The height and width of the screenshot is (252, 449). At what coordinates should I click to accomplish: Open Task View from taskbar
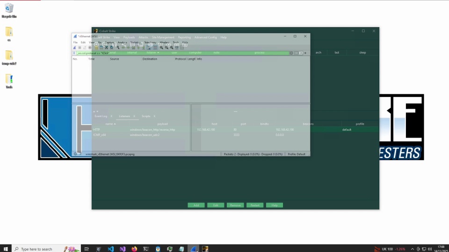click(87, 249)
